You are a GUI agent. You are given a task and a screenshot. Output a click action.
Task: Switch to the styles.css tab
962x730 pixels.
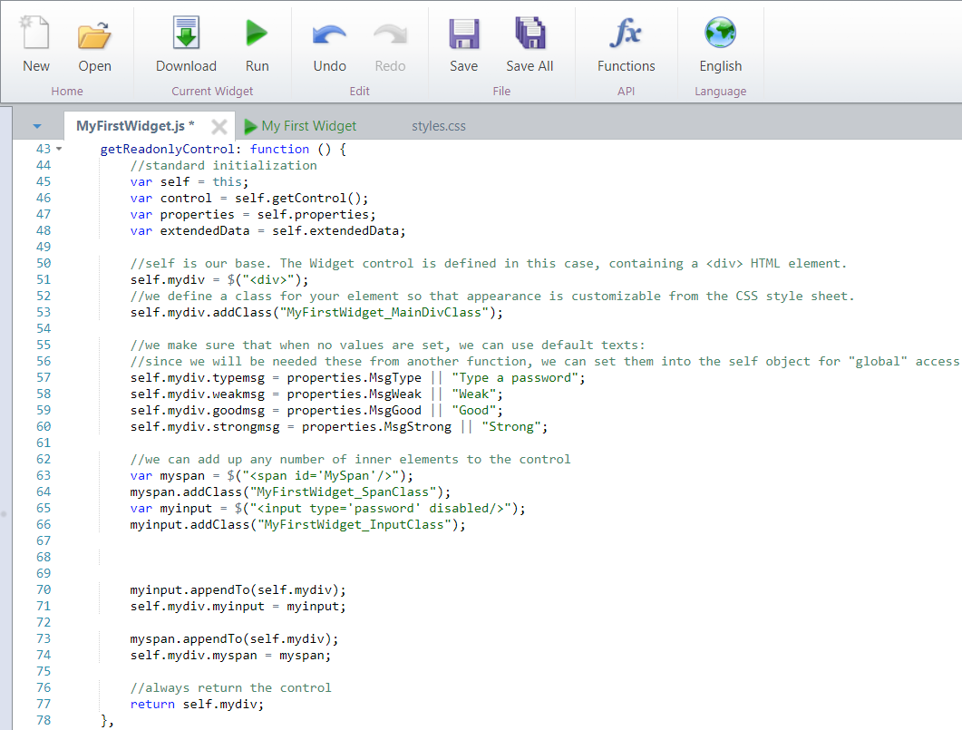439,126
